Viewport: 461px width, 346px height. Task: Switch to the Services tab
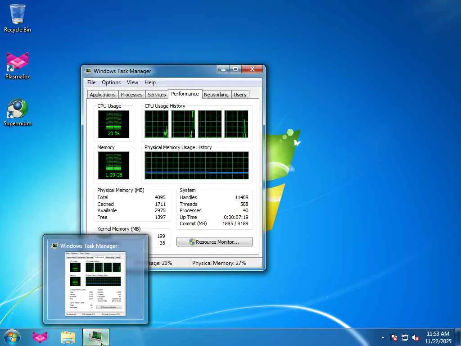[157, 95]
